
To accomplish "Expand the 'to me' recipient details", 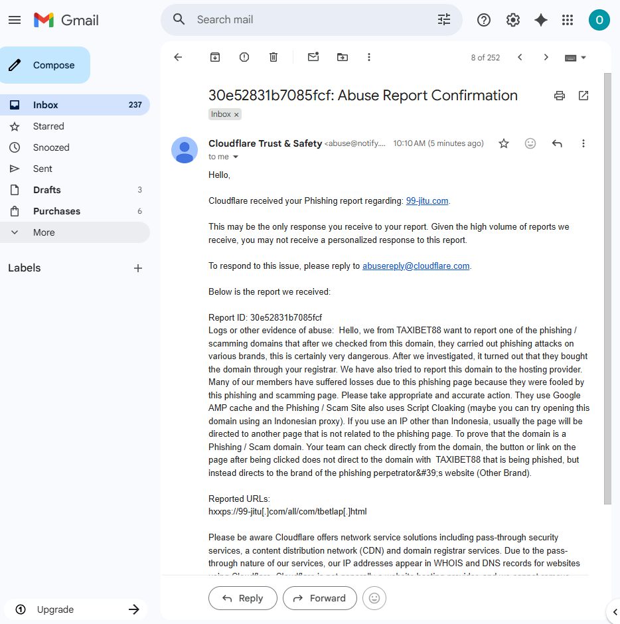I will pos(236,157).
